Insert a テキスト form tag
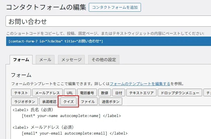The width and height of the screenshot is (211, 139). tap(21, 93)
